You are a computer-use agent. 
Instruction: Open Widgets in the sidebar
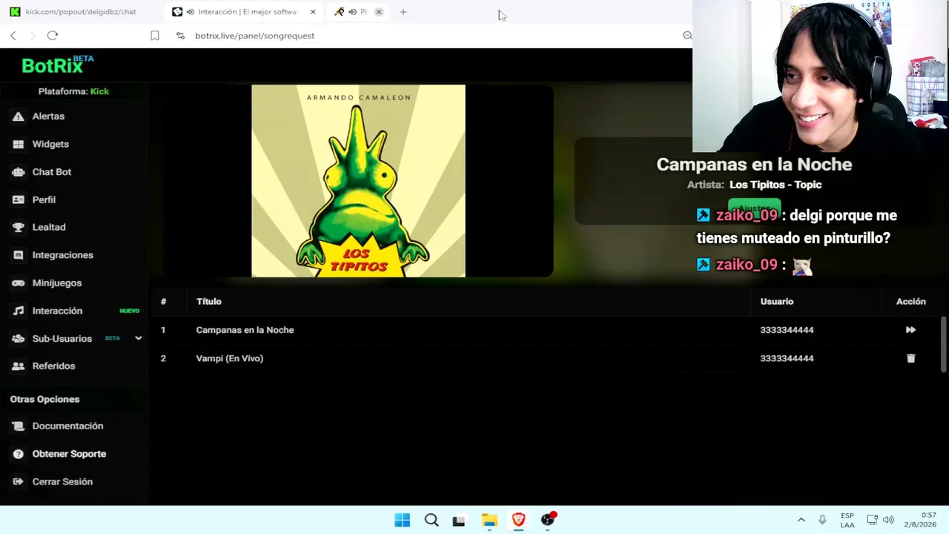click(50, 144)
